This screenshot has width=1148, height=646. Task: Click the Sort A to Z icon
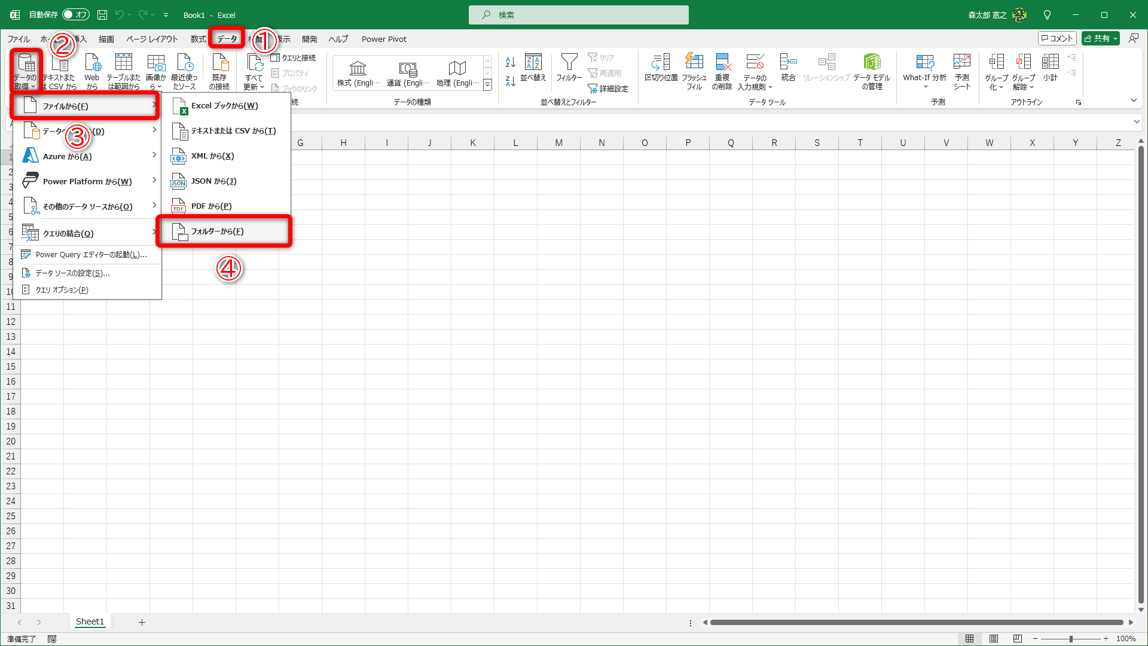(510, 62)
